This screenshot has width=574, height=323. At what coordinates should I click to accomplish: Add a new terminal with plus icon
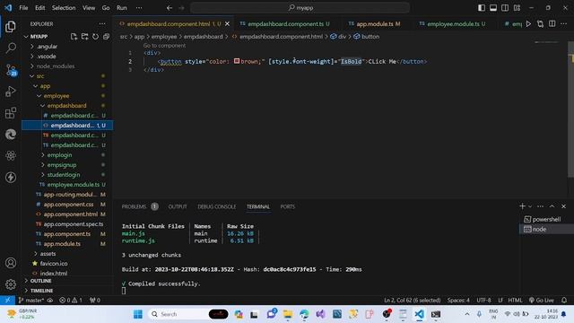coord(522,206)
